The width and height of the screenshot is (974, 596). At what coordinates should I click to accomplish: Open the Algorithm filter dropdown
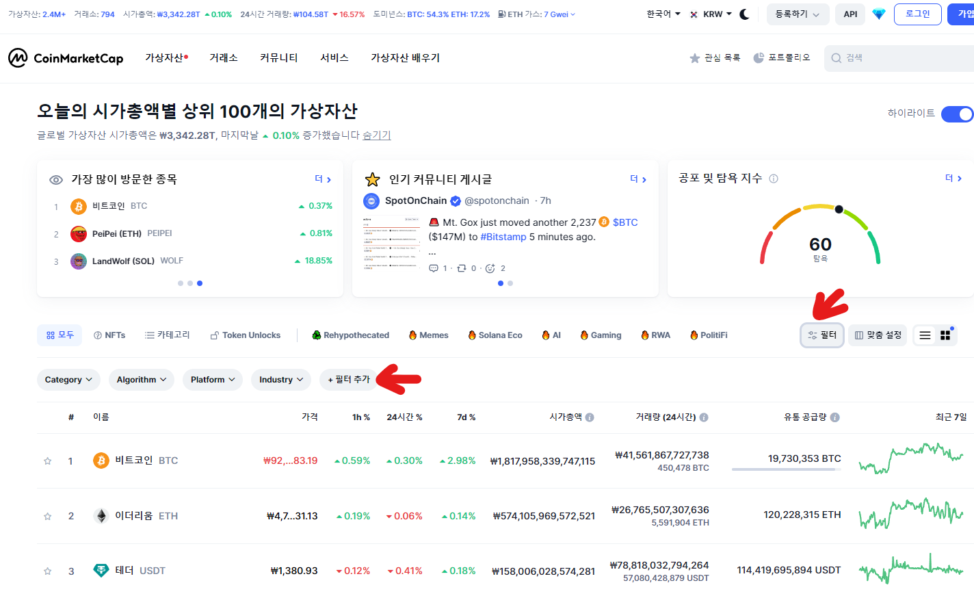click(142, 380)
